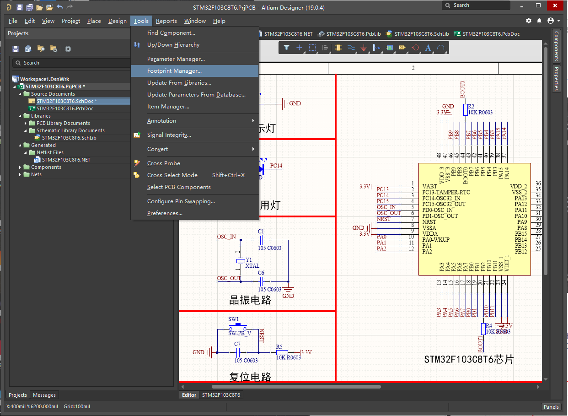Collapse the Generated folder
Screen dimensions: 568x416
tap(20, 145)
